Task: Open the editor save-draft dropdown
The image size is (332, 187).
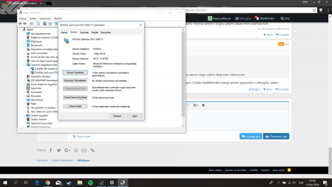Action: [x=196, y=105]
